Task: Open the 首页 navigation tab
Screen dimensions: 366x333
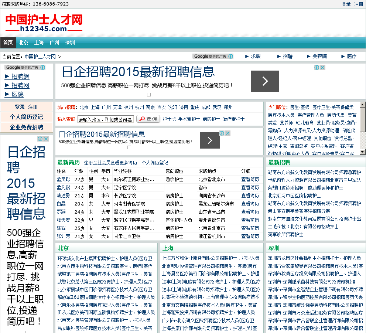Action: (8, 43)
